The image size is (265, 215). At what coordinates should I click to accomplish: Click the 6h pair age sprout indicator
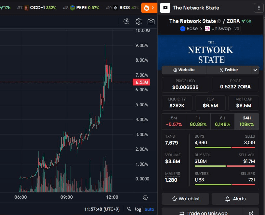coord(246,21)
